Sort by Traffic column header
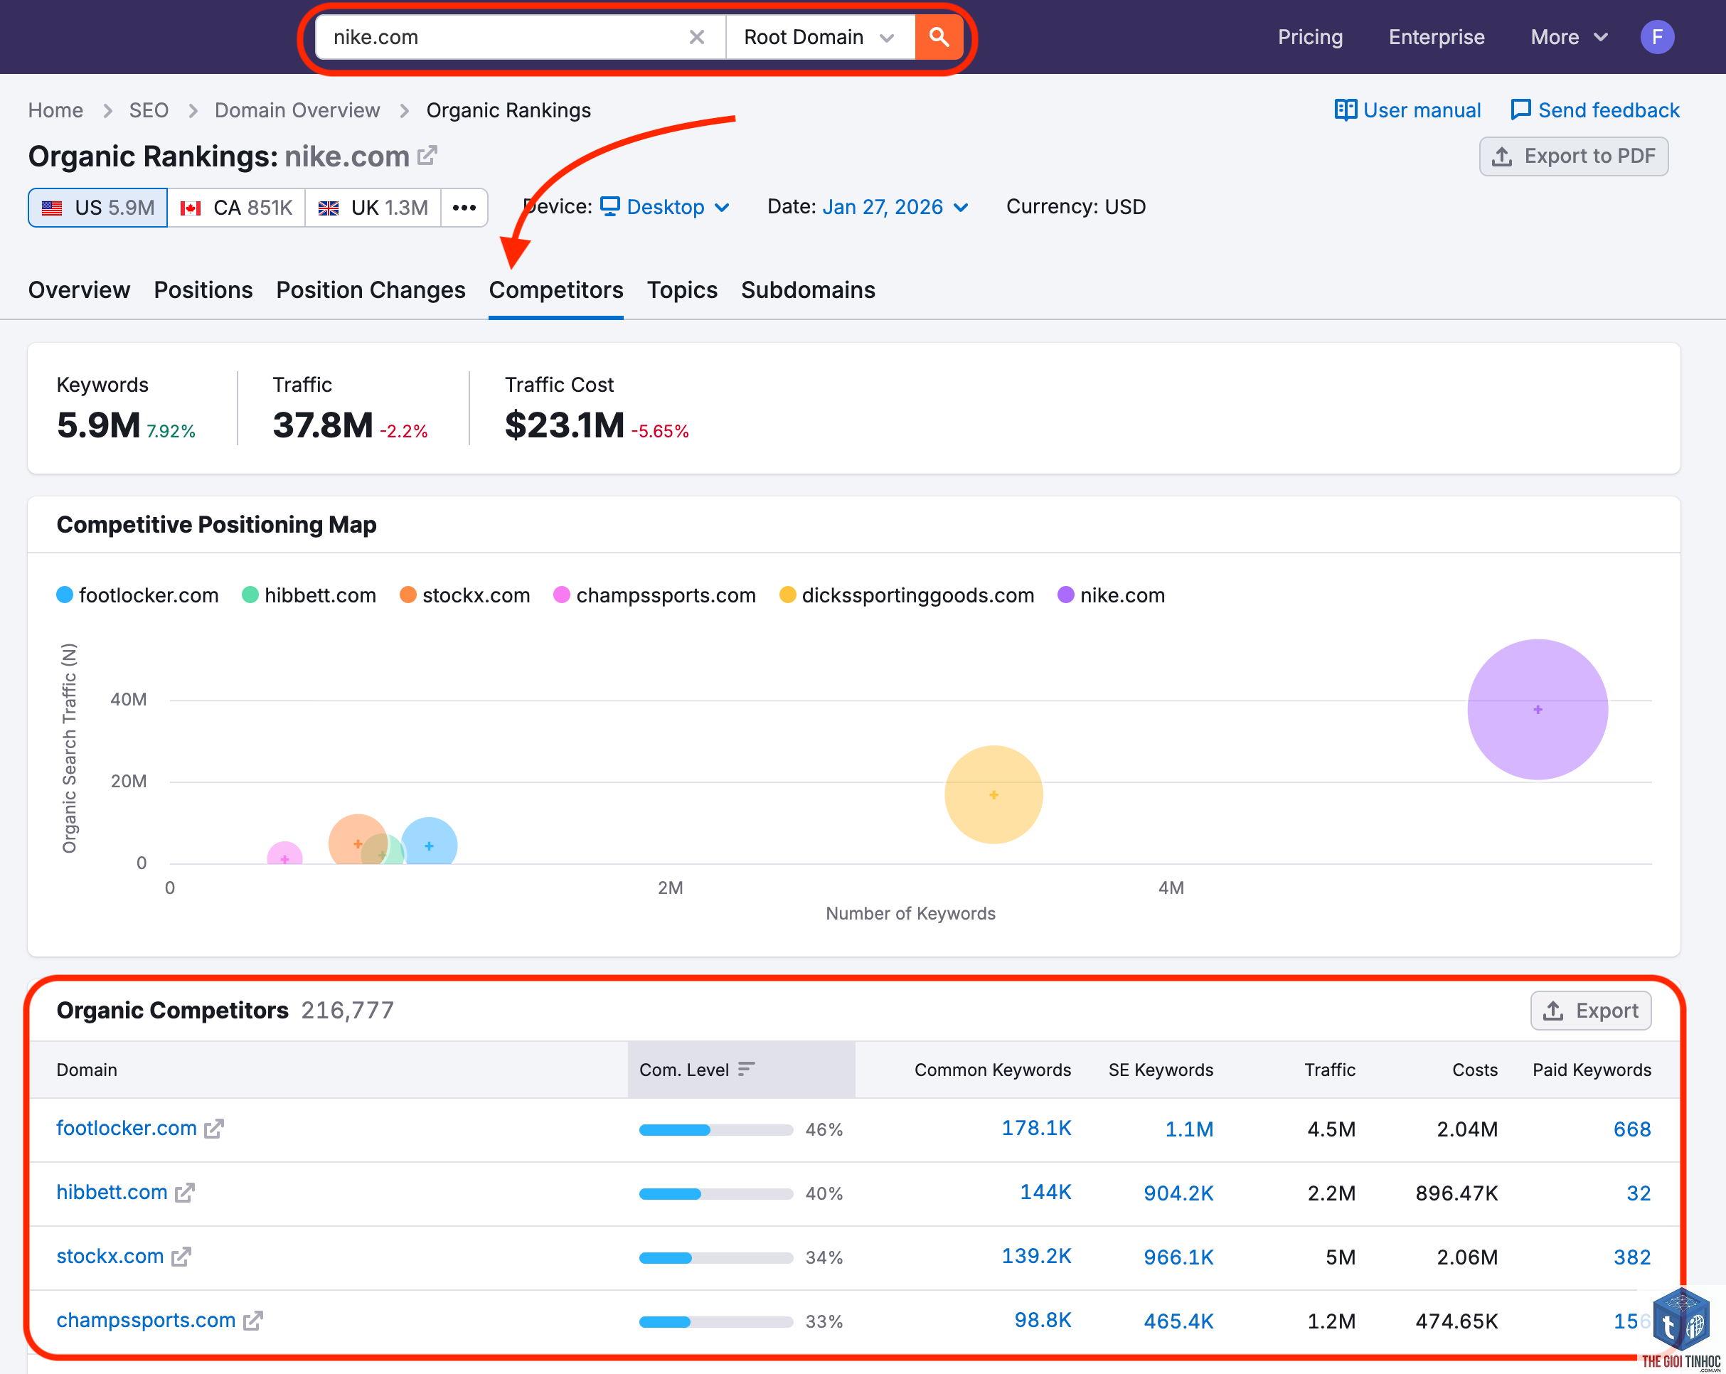 coord(1330,1070)
